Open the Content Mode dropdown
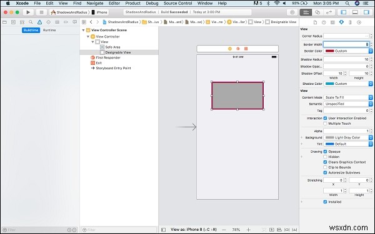Viewport: 375px width, 234px height. pyautogui.click(x=348, y=97)
